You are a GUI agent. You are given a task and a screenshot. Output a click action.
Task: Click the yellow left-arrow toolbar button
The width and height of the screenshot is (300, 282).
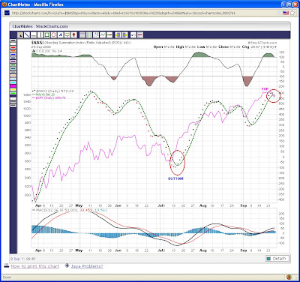coord(118,35)
